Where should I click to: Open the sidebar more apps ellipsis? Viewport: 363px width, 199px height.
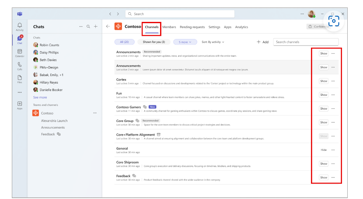click(20, 92)
